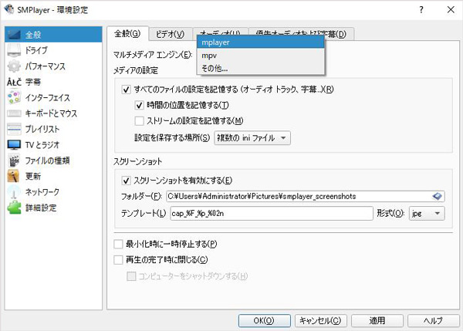Enable ストリームの設定を記憶する checkbox
The width and height of the screenshot is (463, 331).
pyautogui.click(x=139, y=121)
